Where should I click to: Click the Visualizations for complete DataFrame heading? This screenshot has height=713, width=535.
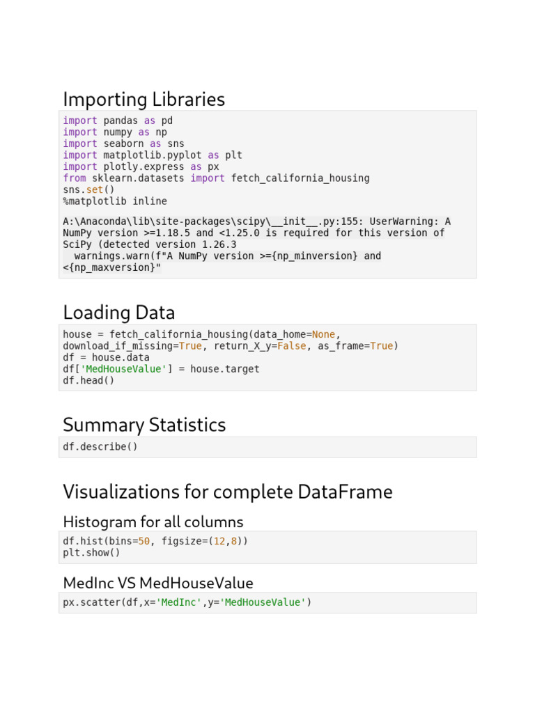tap(227, 492)
